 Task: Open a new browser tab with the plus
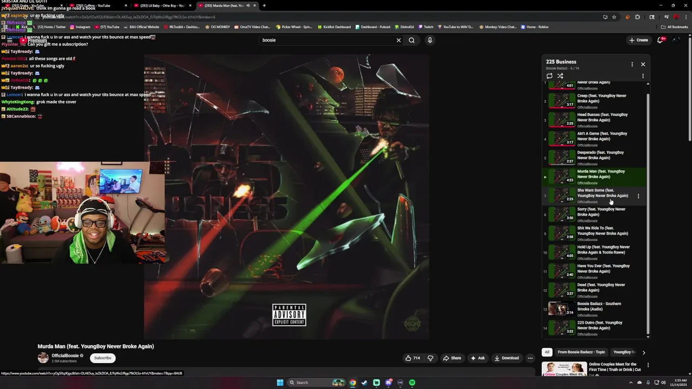(264, 5)
